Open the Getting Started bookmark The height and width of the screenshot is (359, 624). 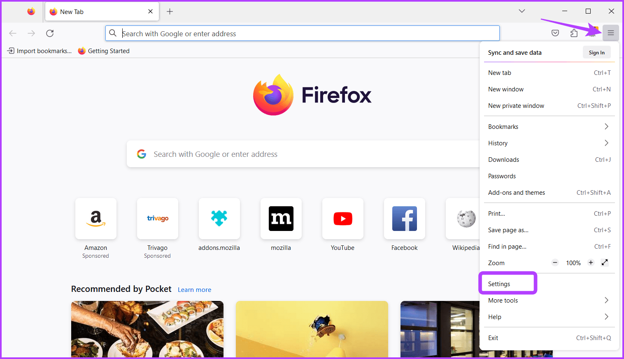click(104, 51)
